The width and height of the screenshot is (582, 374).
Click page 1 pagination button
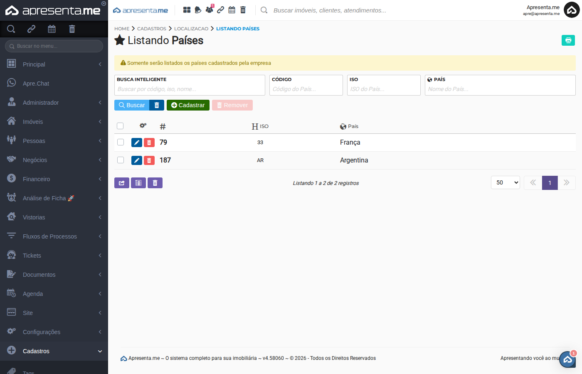tap(550, 183)
